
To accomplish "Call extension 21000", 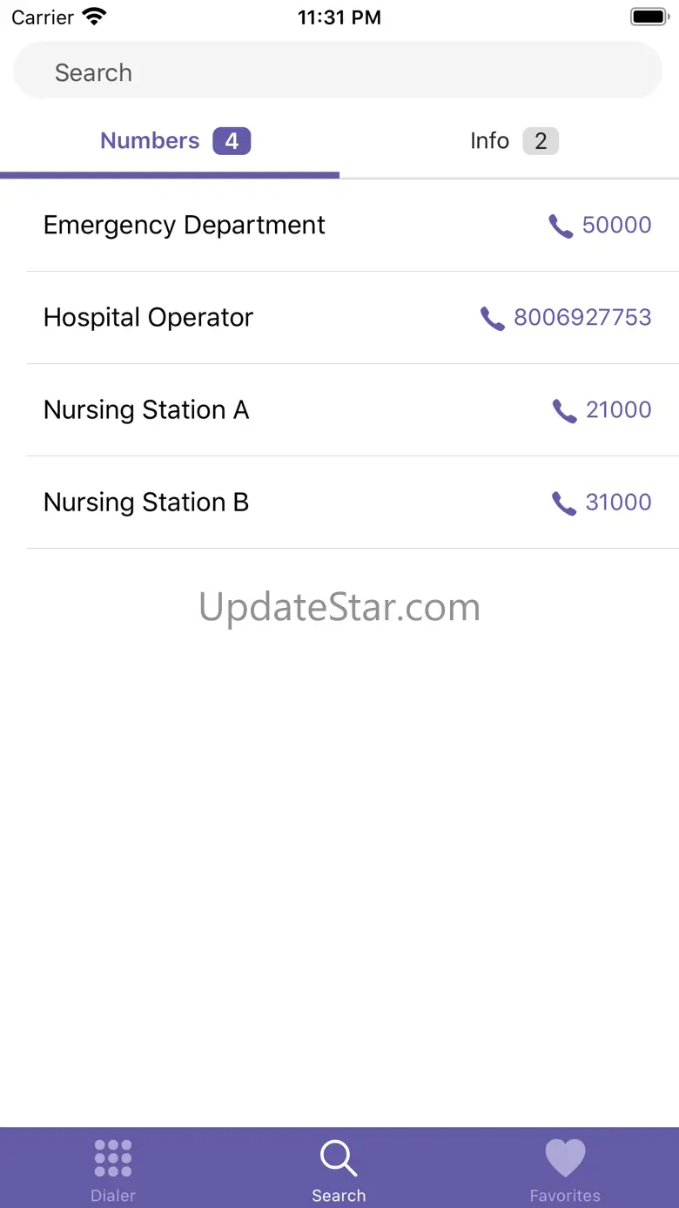I will coord(618,409).
